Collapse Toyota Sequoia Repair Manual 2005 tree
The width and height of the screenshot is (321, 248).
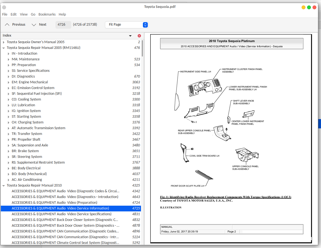pos(4,48)
